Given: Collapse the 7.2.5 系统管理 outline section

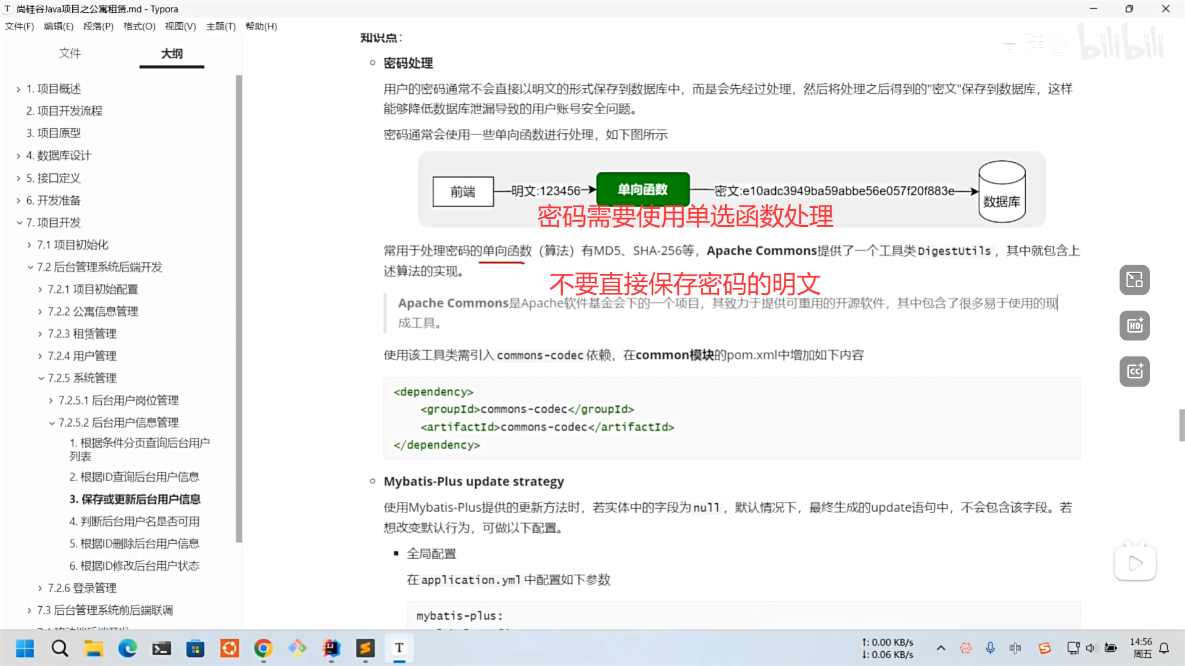Looking at the screenshot, I should pos(41,378).
